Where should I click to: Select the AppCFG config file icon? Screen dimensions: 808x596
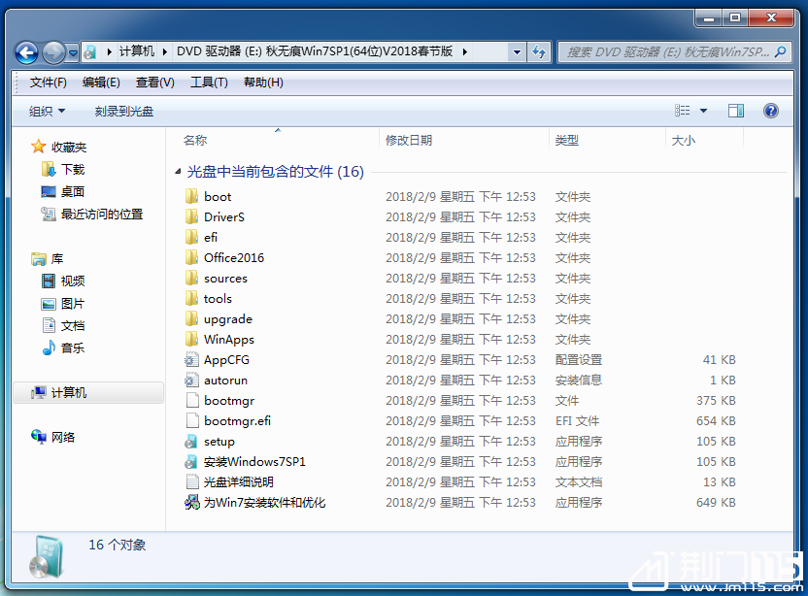point(191,359)
